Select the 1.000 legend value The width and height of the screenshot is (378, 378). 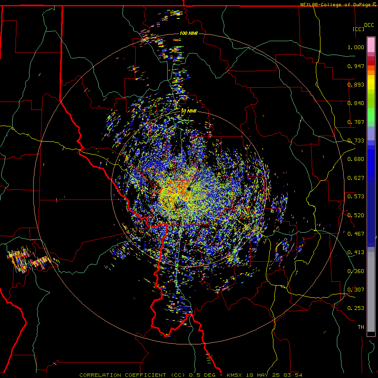(x=356, y=47)
